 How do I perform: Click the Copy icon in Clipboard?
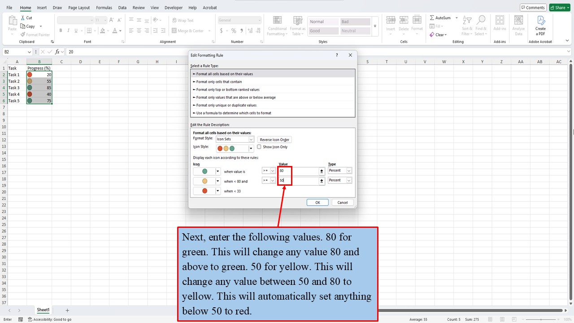point(22,26)
